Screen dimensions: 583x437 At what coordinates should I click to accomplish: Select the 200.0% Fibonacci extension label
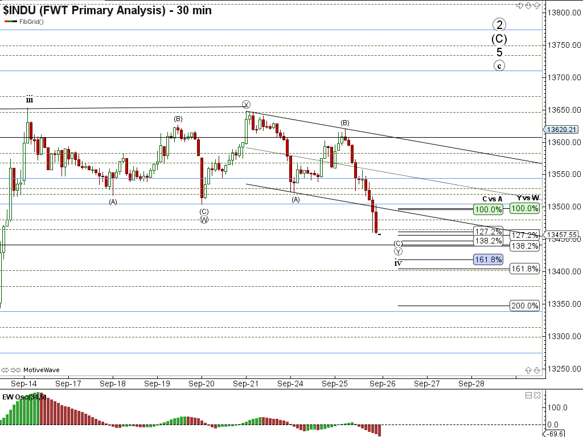click(x=524, y=306)
